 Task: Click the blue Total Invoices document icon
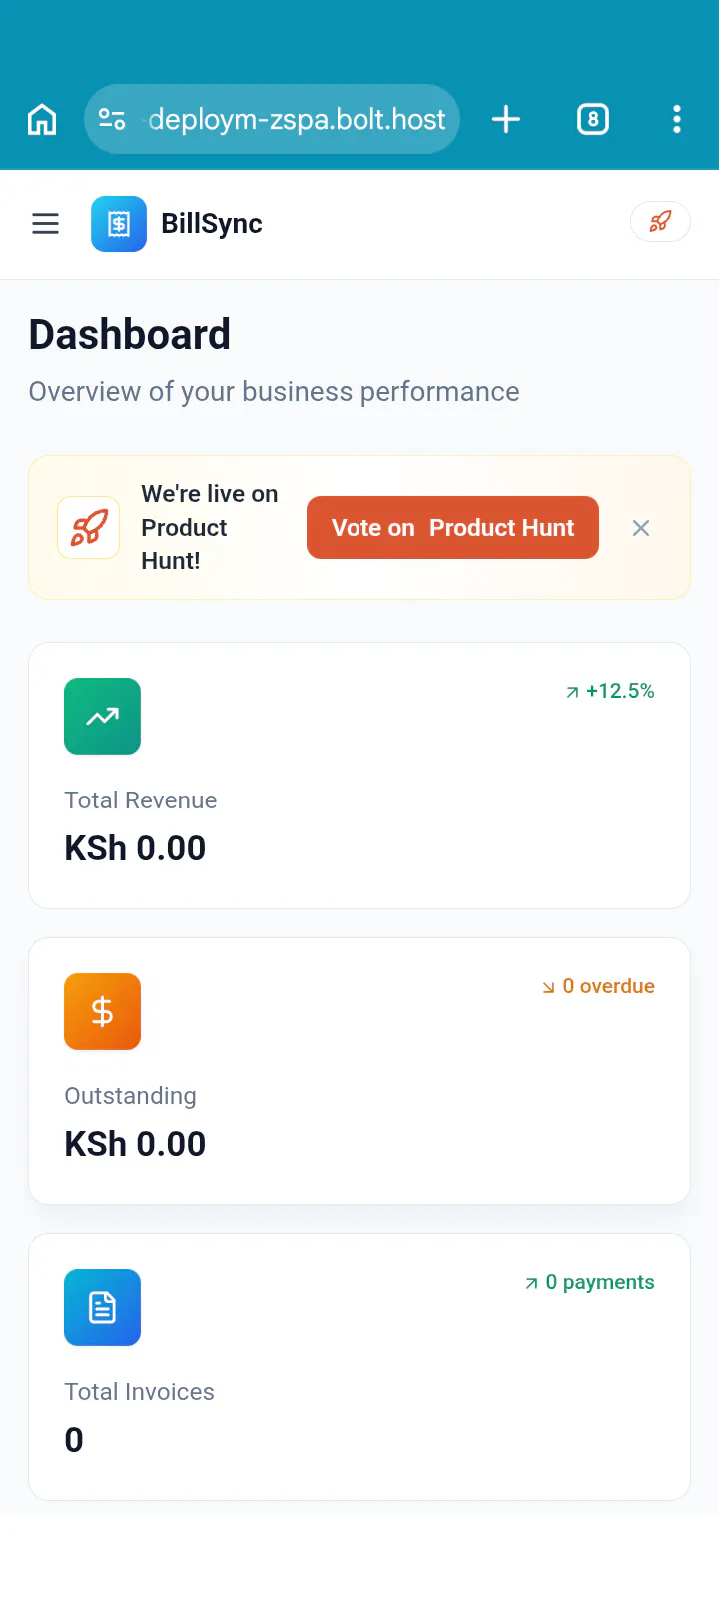[103, 1307]
